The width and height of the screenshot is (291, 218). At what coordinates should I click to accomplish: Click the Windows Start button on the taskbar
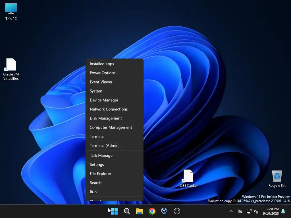pyautogui.click(x=114, y=211)
